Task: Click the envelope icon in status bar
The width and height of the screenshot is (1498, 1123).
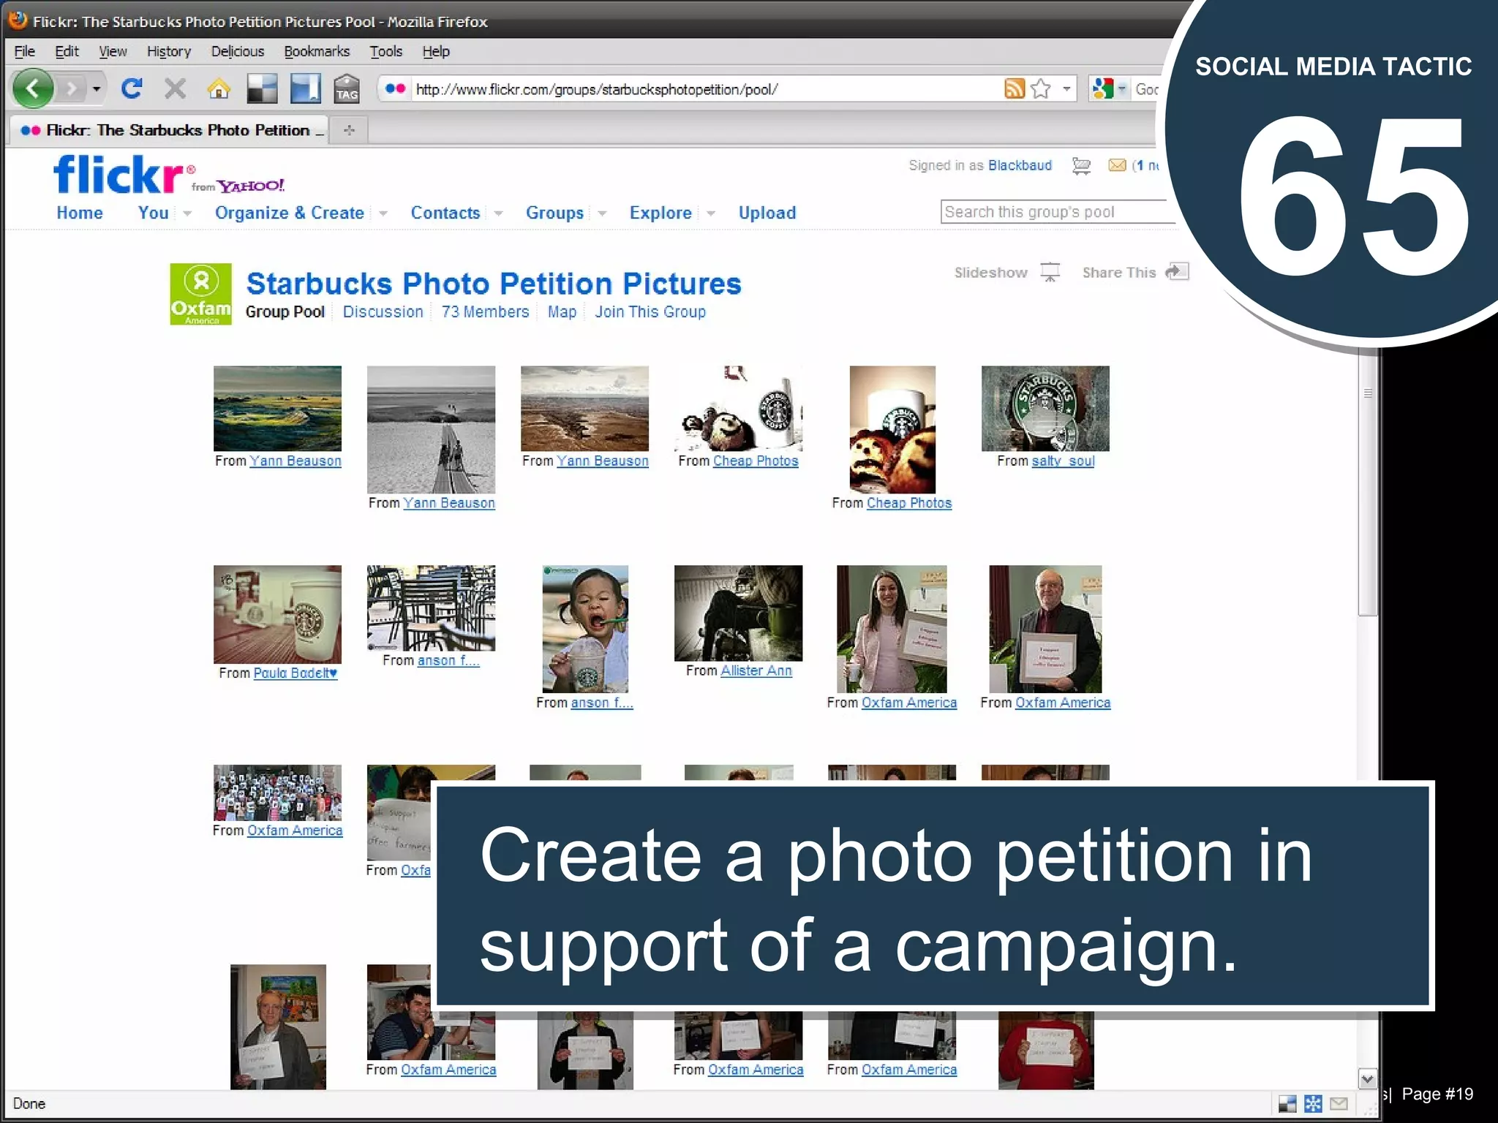Action: click(x=1339, y=1104)
